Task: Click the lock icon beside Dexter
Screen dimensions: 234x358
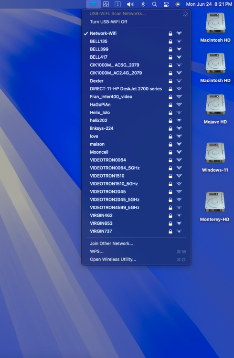Action: click(170, 81)
